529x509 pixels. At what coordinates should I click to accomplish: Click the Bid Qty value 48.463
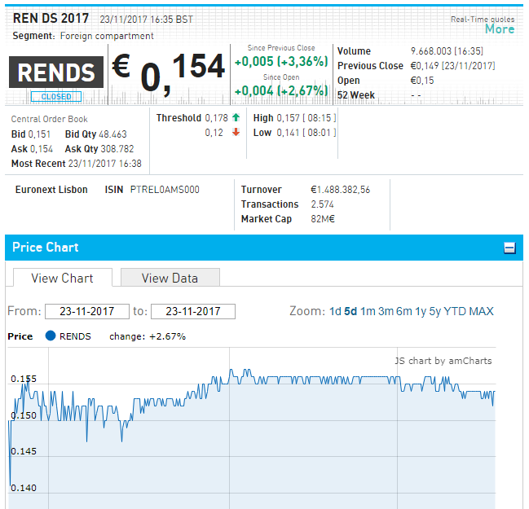(112, 134)
